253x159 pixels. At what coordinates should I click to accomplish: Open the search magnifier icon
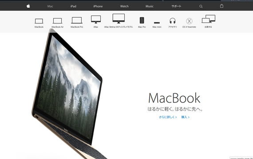pos(201,6)
